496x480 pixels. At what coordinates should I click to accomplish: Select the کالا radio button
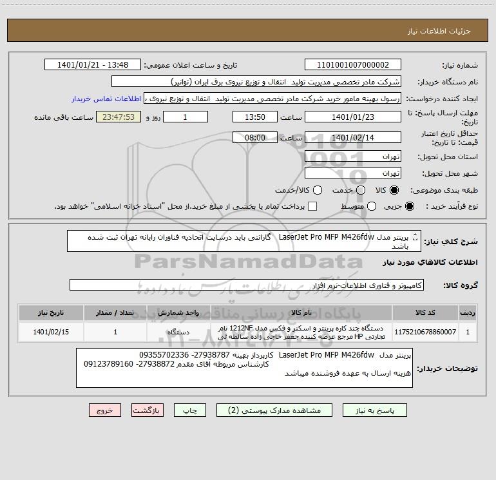click(x=394, y=190)
